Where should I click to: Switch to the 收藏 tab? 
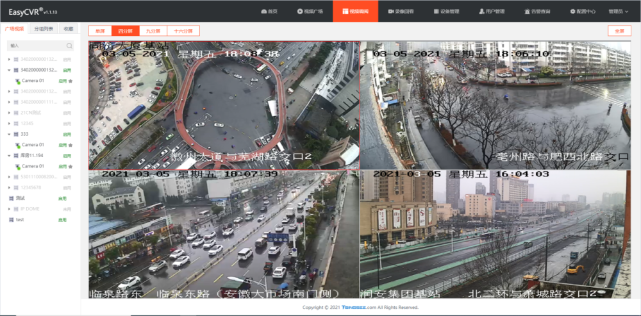point(69,29)
